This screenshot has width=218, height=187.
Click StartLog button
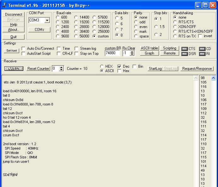[155, 69]
